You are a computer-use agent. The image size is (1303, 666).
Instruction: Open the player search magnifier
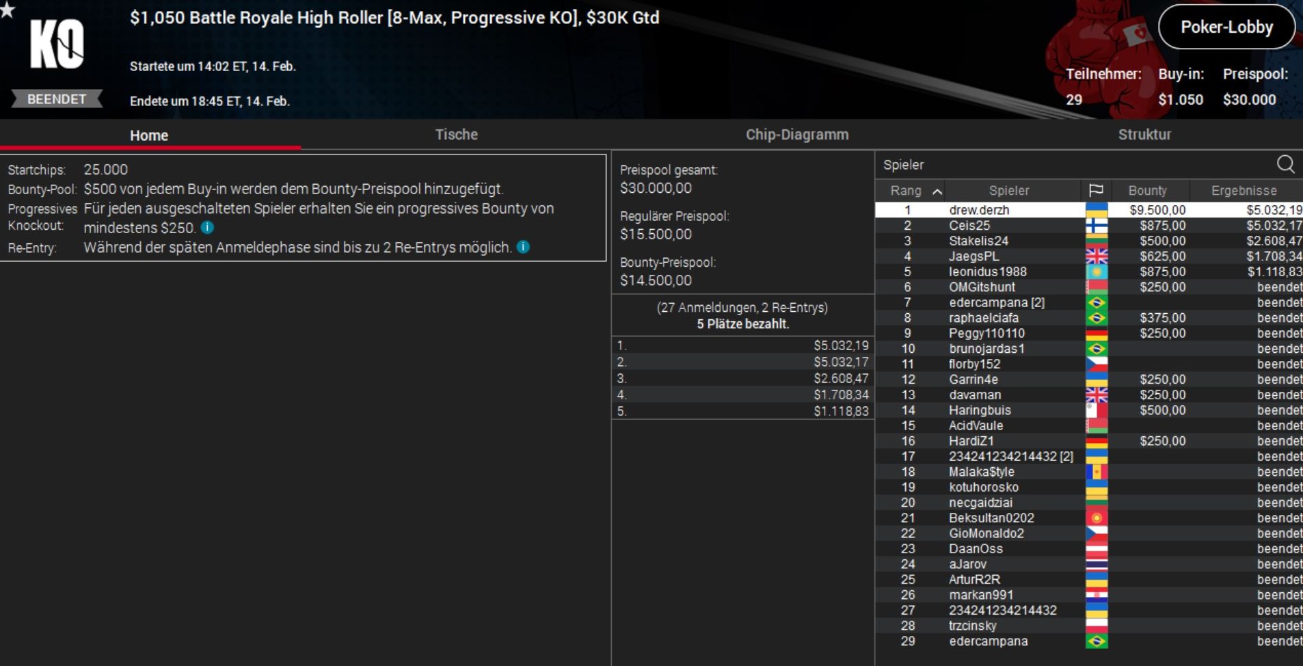pos(1285,164)
